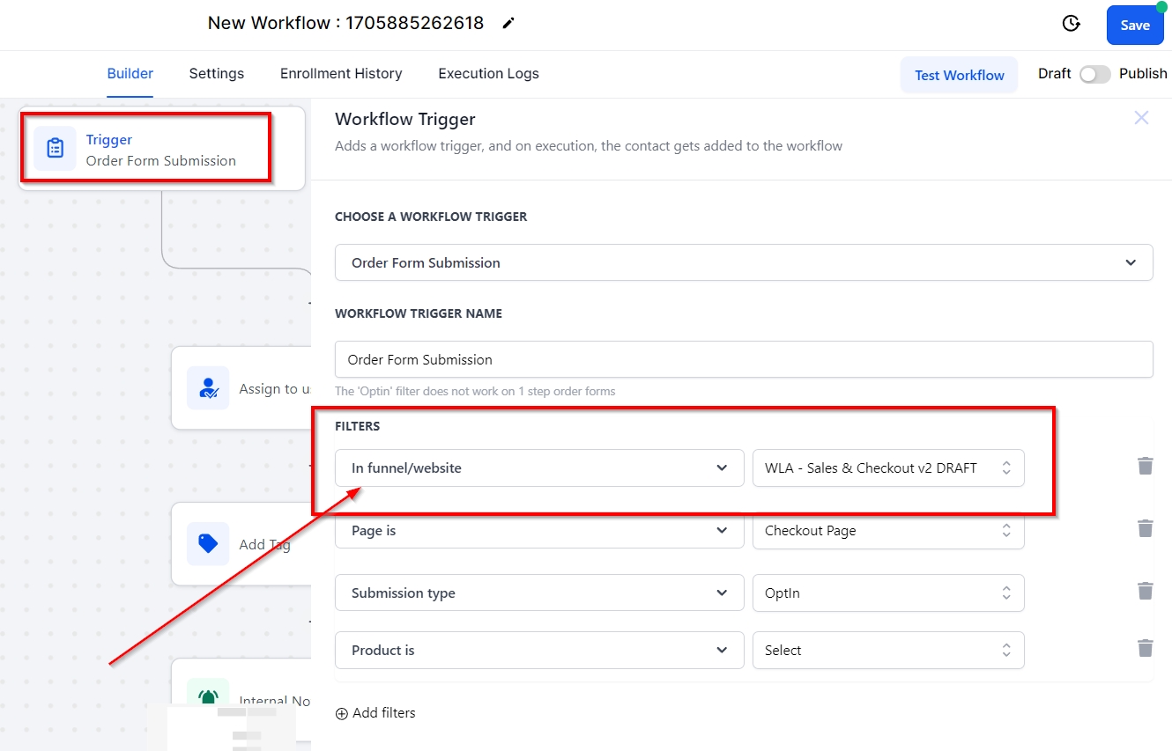Viewport: 1172px width, 751px height.
Task: Click the Add Tag action icon
Action: 208,544
